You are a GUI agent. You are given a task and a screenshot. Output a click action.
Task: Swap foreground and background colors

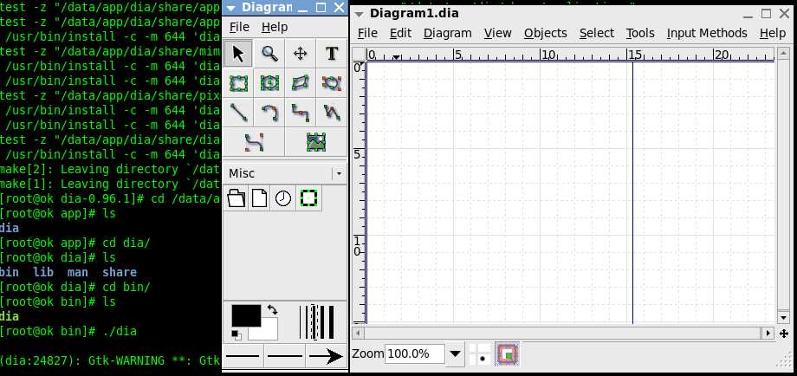(x=272, y=309)
